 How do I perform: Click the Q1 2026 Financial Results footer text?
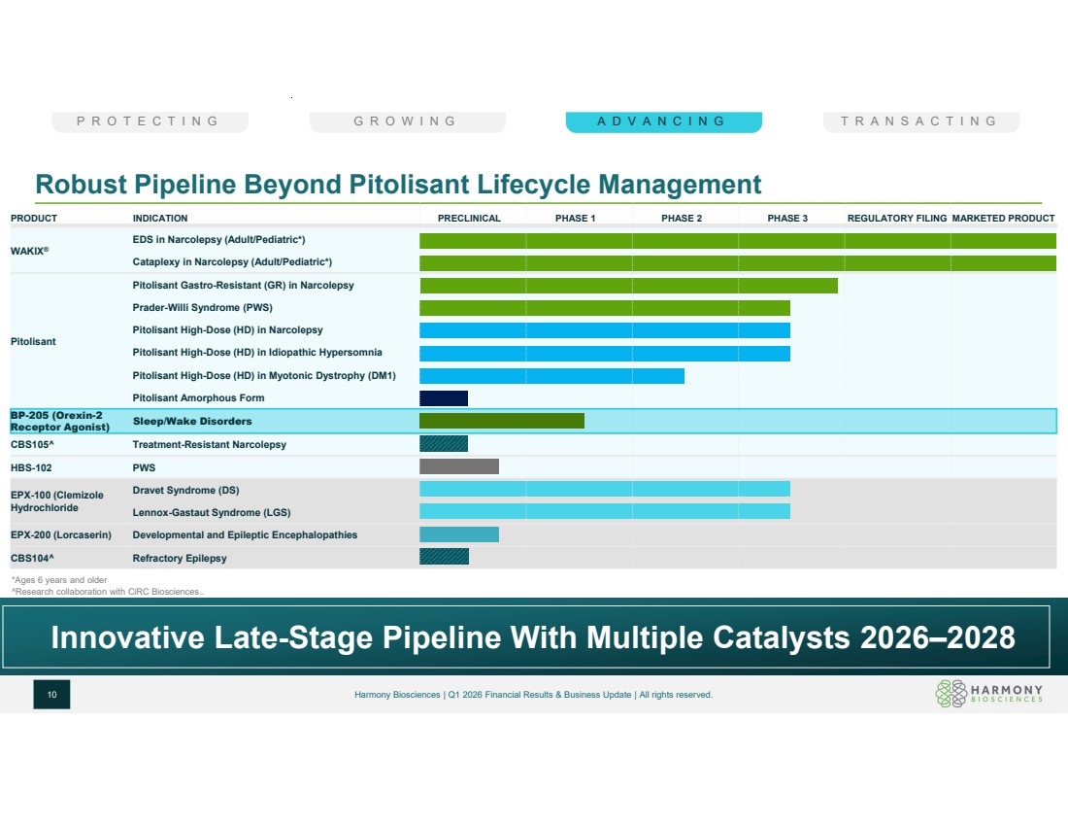point(533,695)
